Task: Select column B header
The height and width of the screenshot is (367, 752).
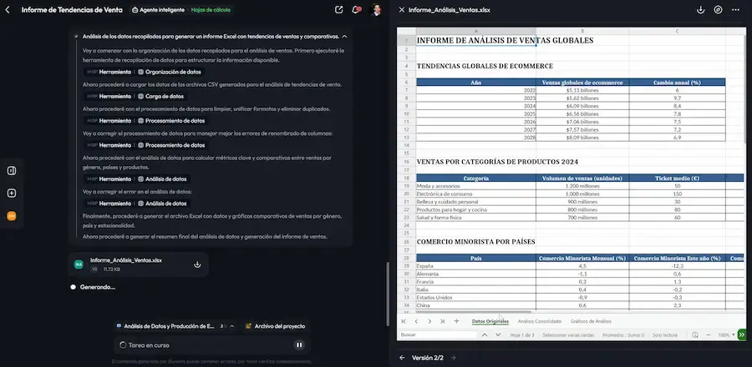Action: point(582,31)
